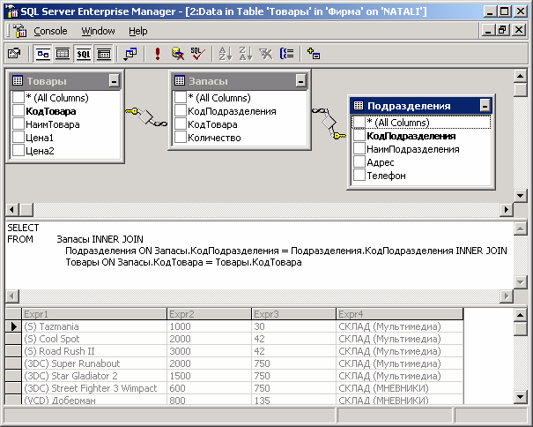Check Адрес column checkbox
Viewport: 533px width, 427px height.
tap(359, 162)
